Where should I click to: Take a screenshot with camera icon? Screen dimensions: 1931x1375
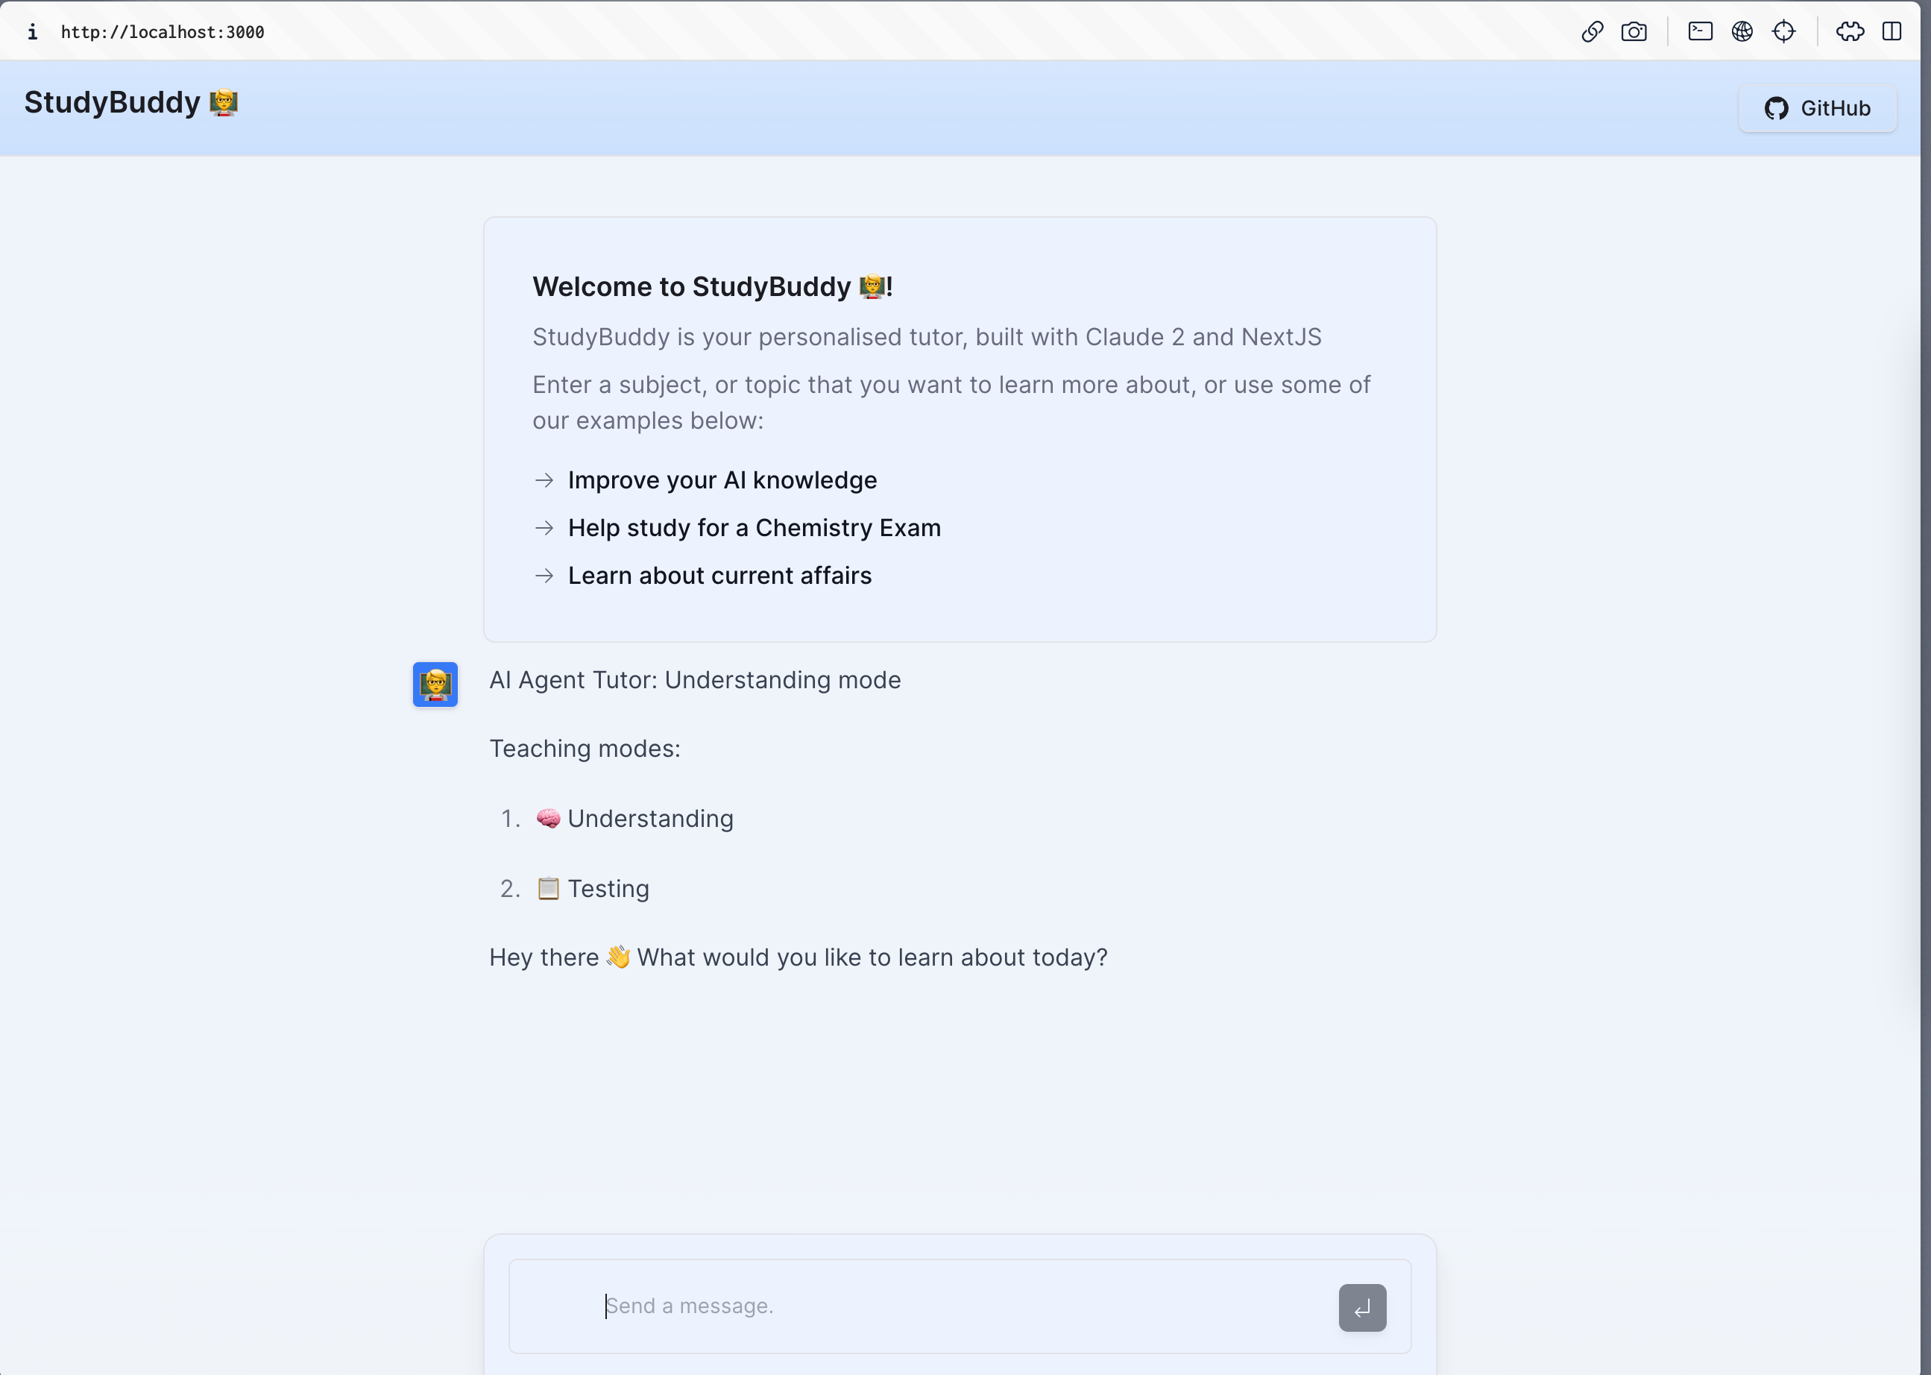click(x=1633, y=32)
